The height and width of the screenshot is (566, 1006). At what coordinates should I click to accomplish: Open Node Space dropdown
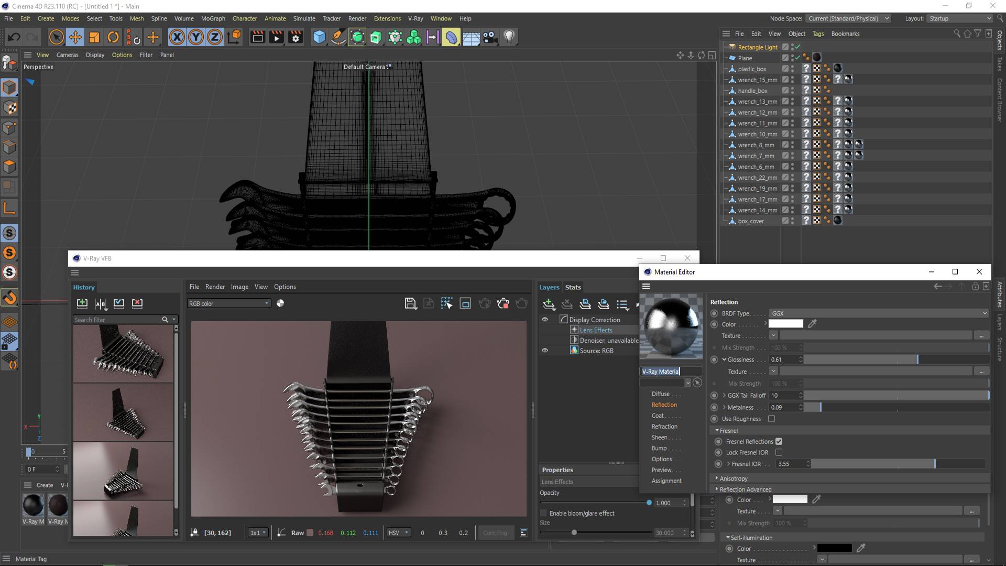[848, 18]
